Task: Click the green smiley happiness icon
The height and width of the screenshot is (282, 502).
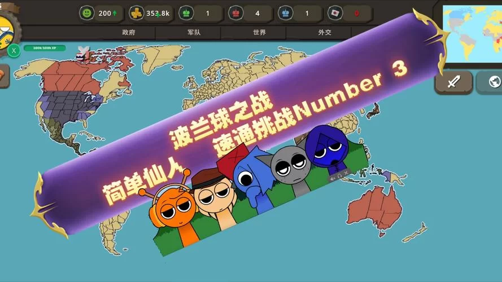Action: (x=86, y=13)
